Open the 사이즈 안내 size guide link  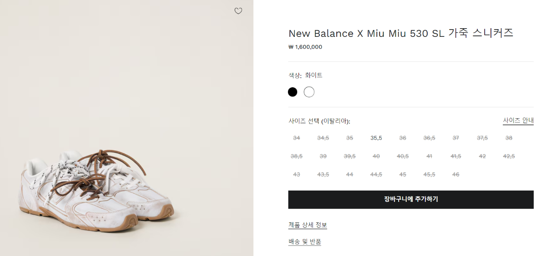[x=518, y=120]
